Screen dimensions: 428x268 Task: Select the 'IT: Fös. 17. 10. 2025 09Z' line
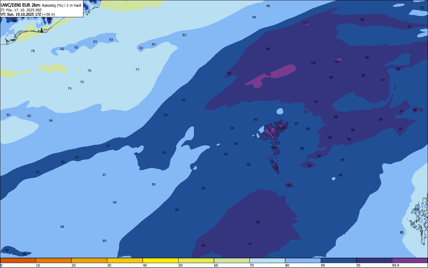point(21,10)
